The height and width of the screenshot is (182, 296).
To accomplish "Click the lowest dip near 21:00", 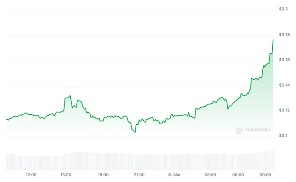I will point(135,132).
